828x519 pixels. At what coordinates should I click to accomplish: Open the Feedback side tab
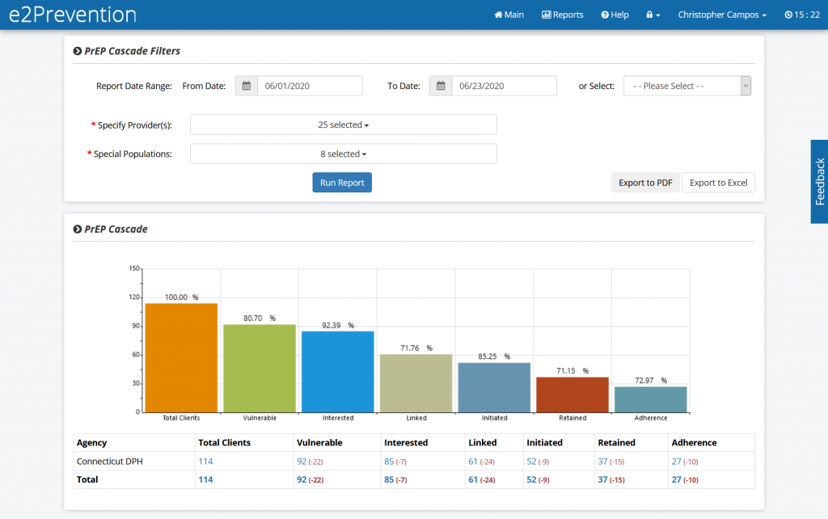[819, 181]
